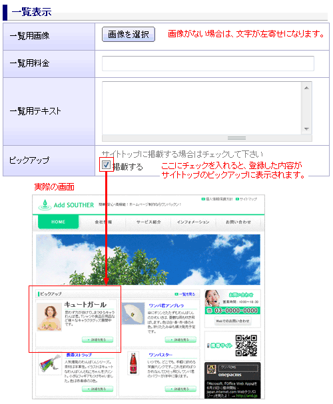This screenshot has height=404, width=333.
Task: Click 詳細を見る button under 携帯ストラップ
Action: 98,389
